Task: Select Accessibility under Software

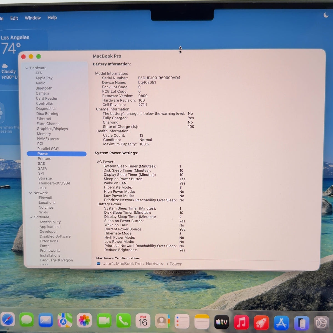Action: (50, 222)
